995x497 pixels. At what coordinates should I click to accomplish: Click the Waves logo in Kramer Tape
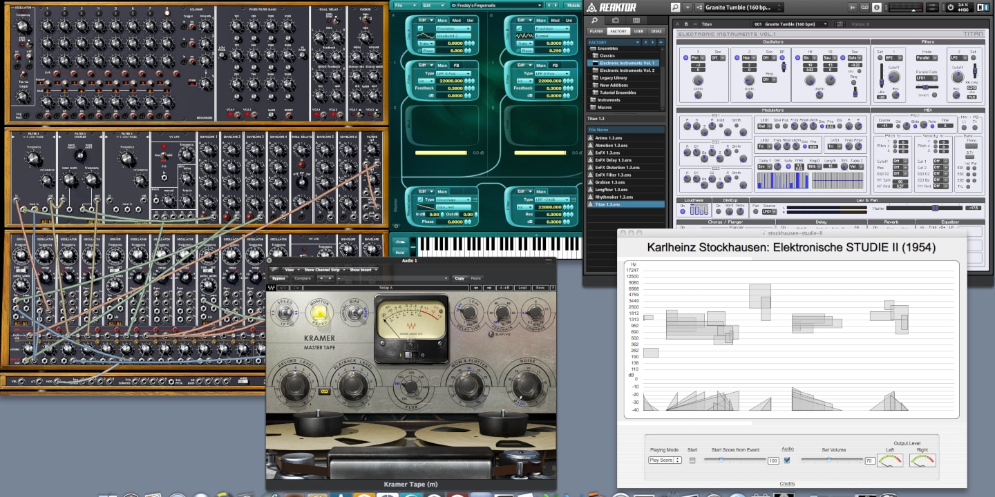click(272, 288)
